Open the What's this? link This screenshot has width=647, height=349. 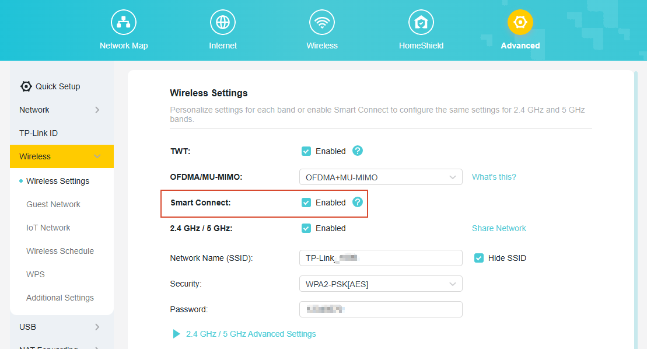point(494,176)
